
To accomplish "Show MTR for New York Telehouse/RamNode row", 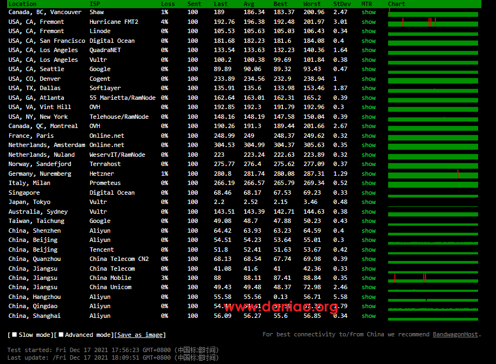I will pos(369,117).
